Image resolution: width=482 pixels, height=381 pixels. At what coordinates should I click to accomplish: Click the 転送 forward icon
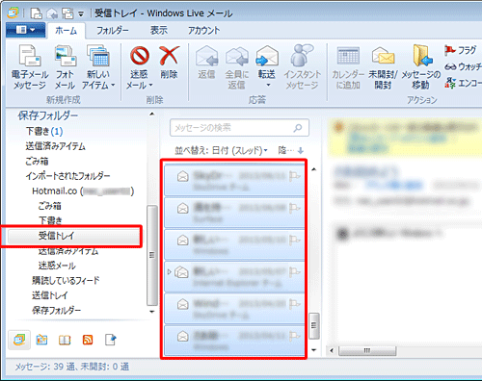pyautogui.click(x=267, y=63)
